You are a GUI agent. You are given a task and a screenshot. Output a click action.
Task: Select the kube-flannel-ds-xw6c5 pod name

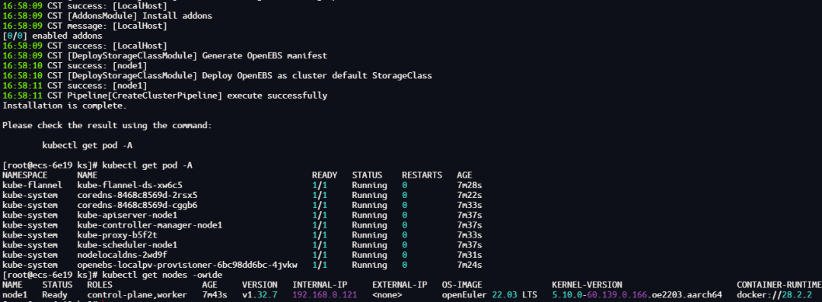click(x=129, y=185)
